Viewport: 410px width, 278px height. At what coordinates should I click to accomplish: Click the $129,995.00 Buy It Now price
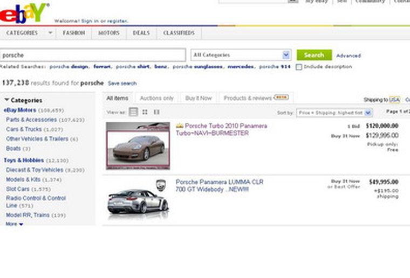pyautogui.click(x=382, y=135)
